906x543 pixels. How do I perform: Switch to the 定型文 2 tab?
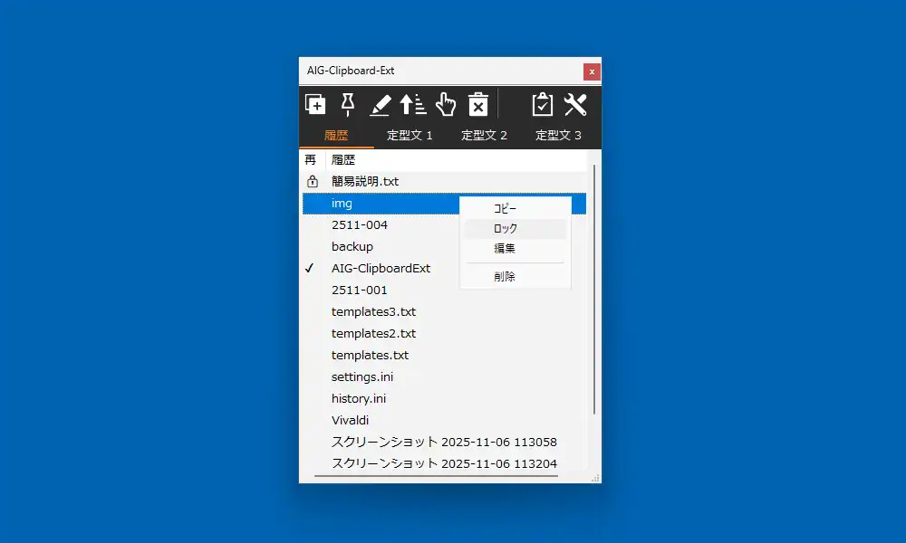(x=484, y=134)
